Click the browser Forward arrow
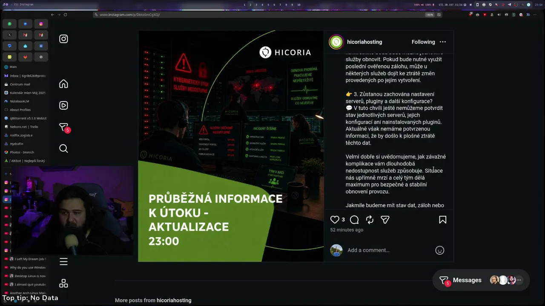The width and height of the screenshot is (545, 306). (x=59, y=14)
